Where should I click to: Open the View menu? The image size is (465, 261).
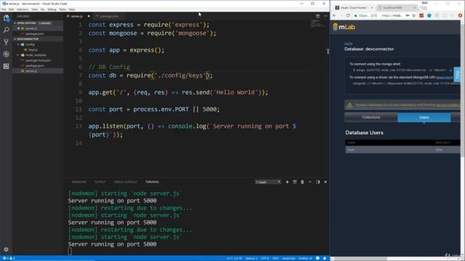35,9
